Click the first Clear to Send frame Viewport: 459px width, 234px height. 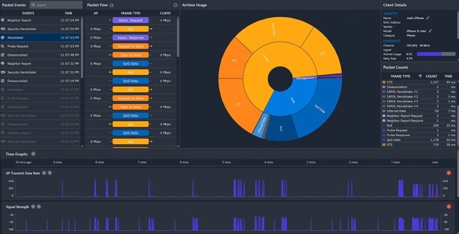[x=130, y=55]
